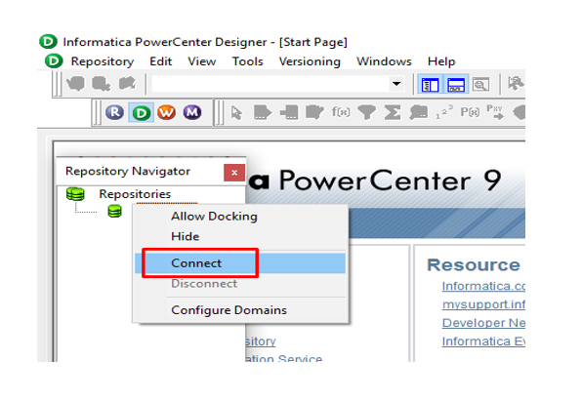The height and width of the screenshot is (401, 582).
Task: Open the Informatica Ev resource link
Action: [x=483, y=341]
